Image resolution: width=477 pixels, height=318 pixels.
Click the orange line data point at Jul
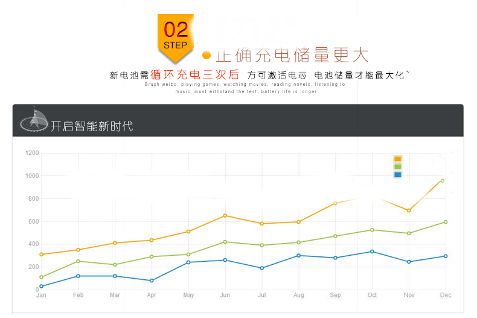(261, 224)
